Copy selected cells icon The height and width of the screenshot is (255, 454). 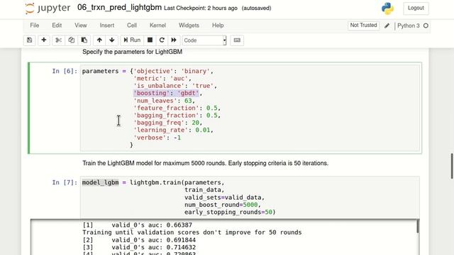coord(71,40)
